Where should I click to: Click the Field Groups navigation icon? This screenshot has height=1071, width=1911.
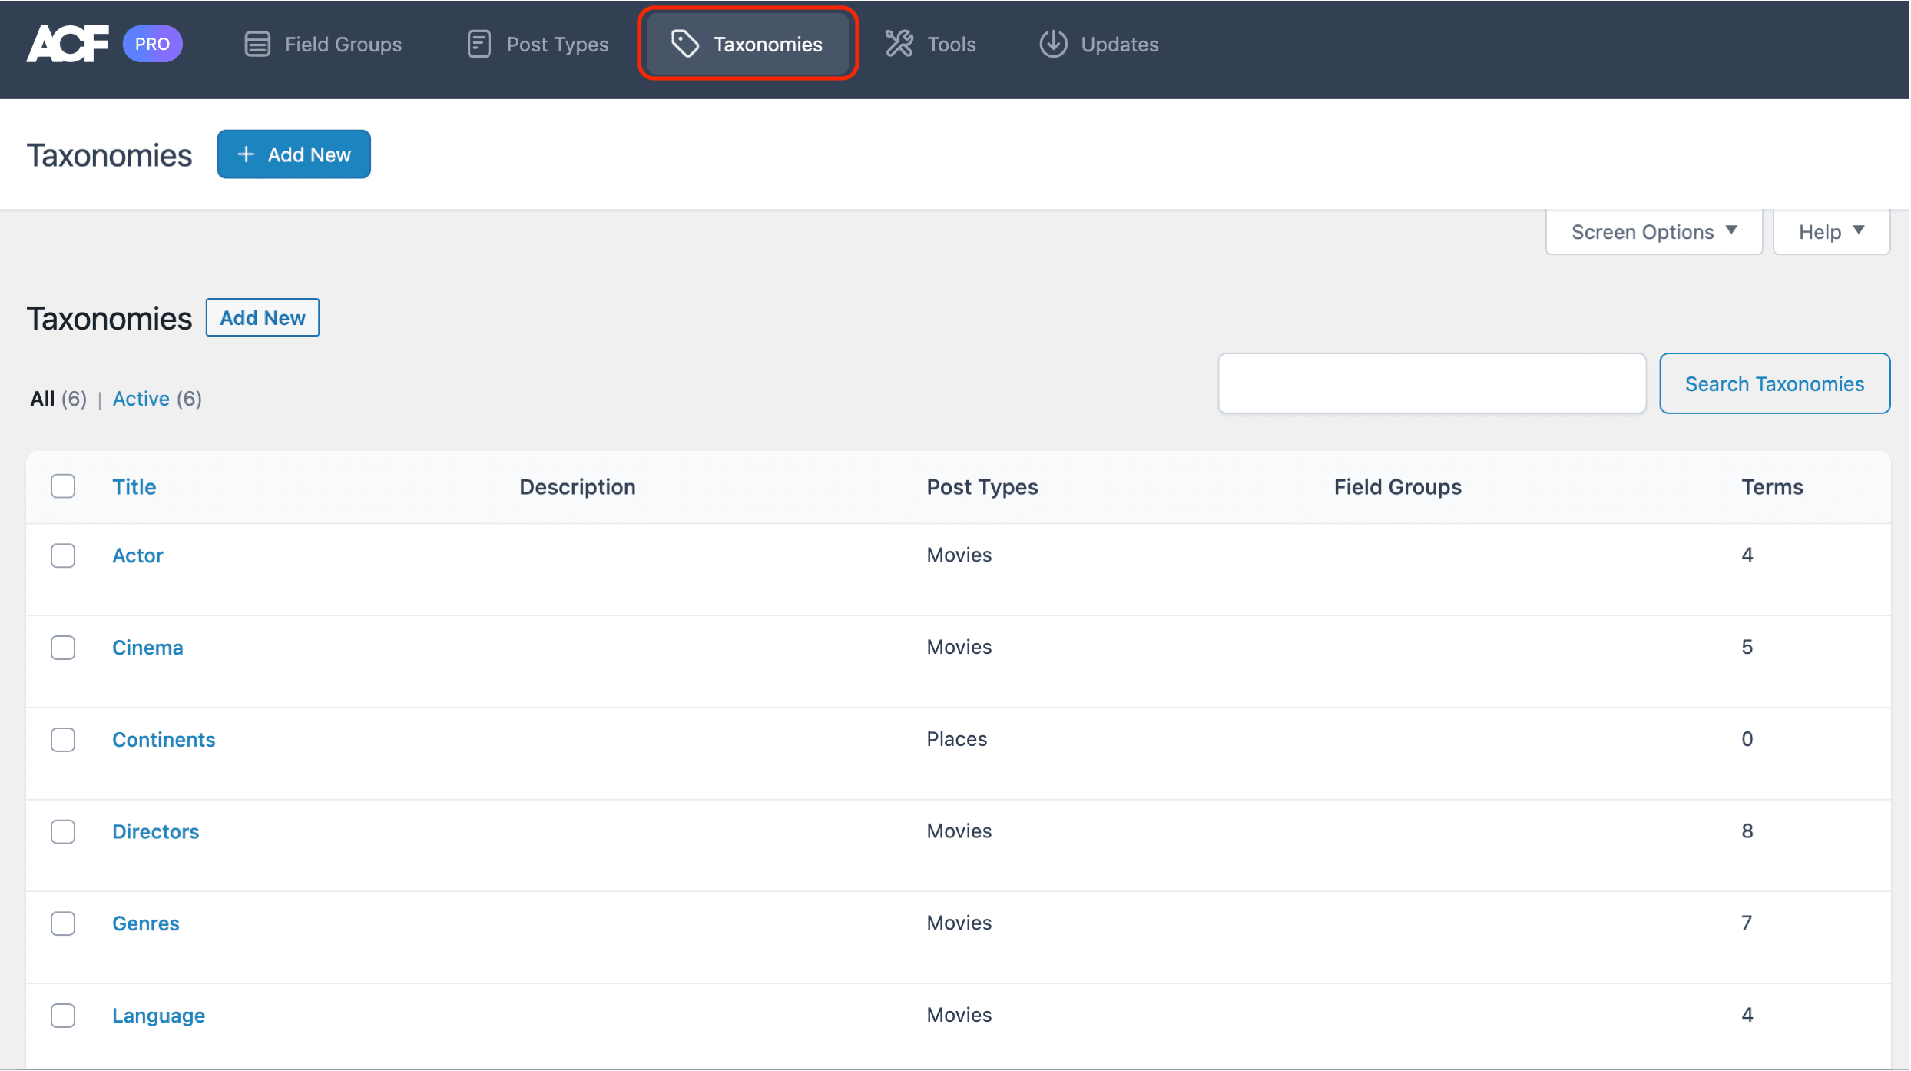(x=259, y=43)
